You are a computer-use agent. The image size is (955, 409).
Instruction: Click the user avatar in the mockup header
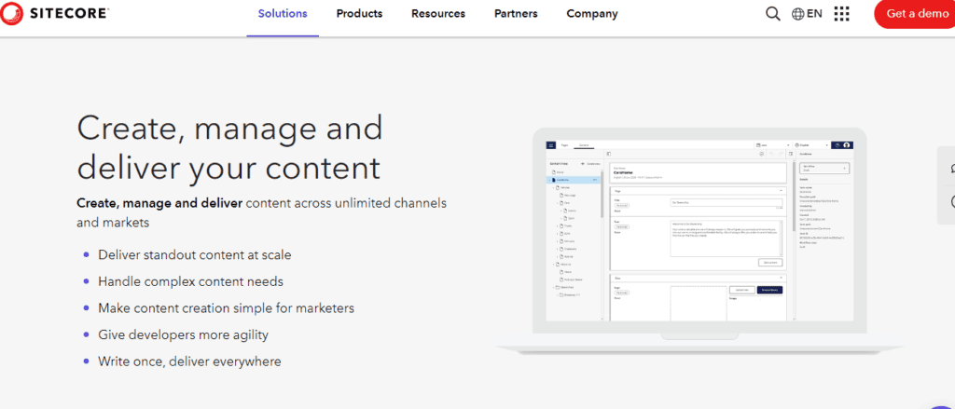[847, 145]
